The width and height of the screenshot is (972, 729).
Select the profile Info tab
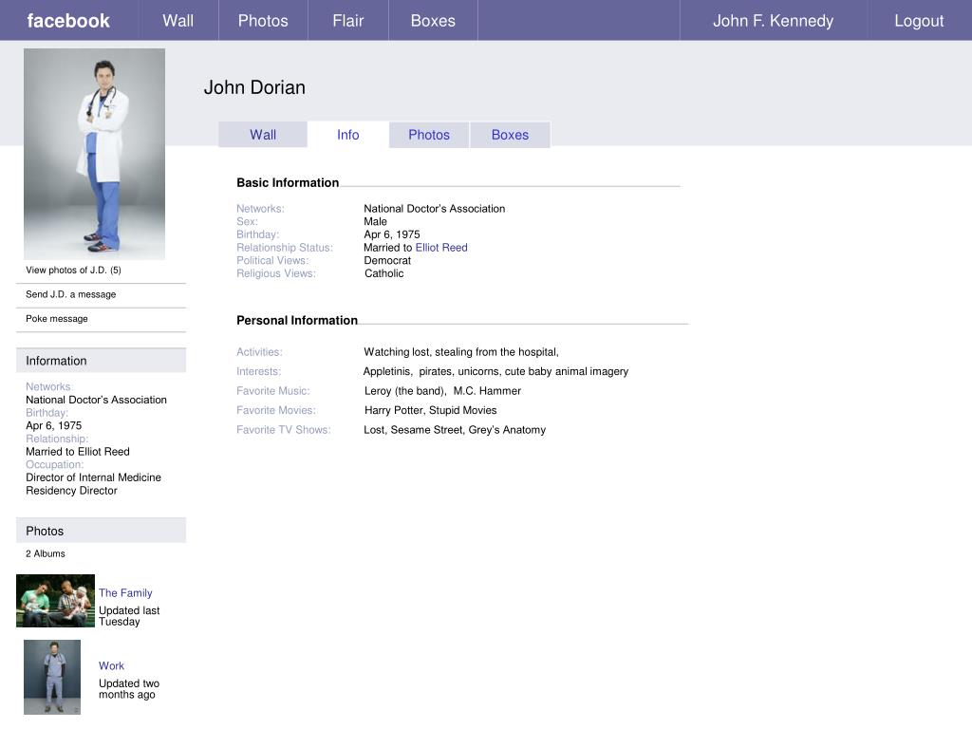[x=347, y=135]
